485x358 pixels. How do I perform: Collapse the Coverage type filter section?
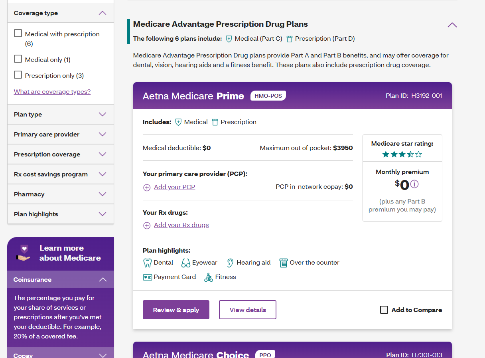pos(61,13)
